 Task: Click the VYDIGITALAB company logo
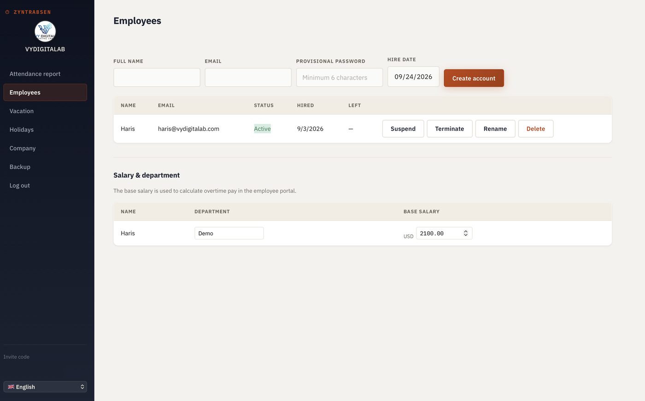[45, 31]
